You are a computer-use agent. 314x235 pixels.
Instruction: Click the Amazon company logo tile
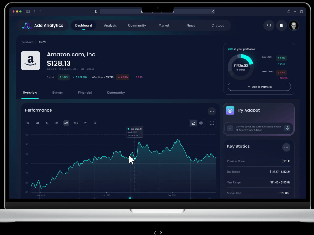pyautogui.click(x=30, y=61)
